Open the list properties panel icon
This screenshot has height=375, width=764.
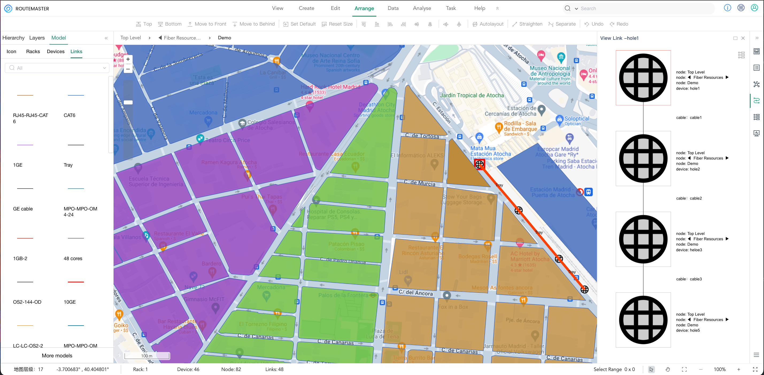(x=757, y=68)
